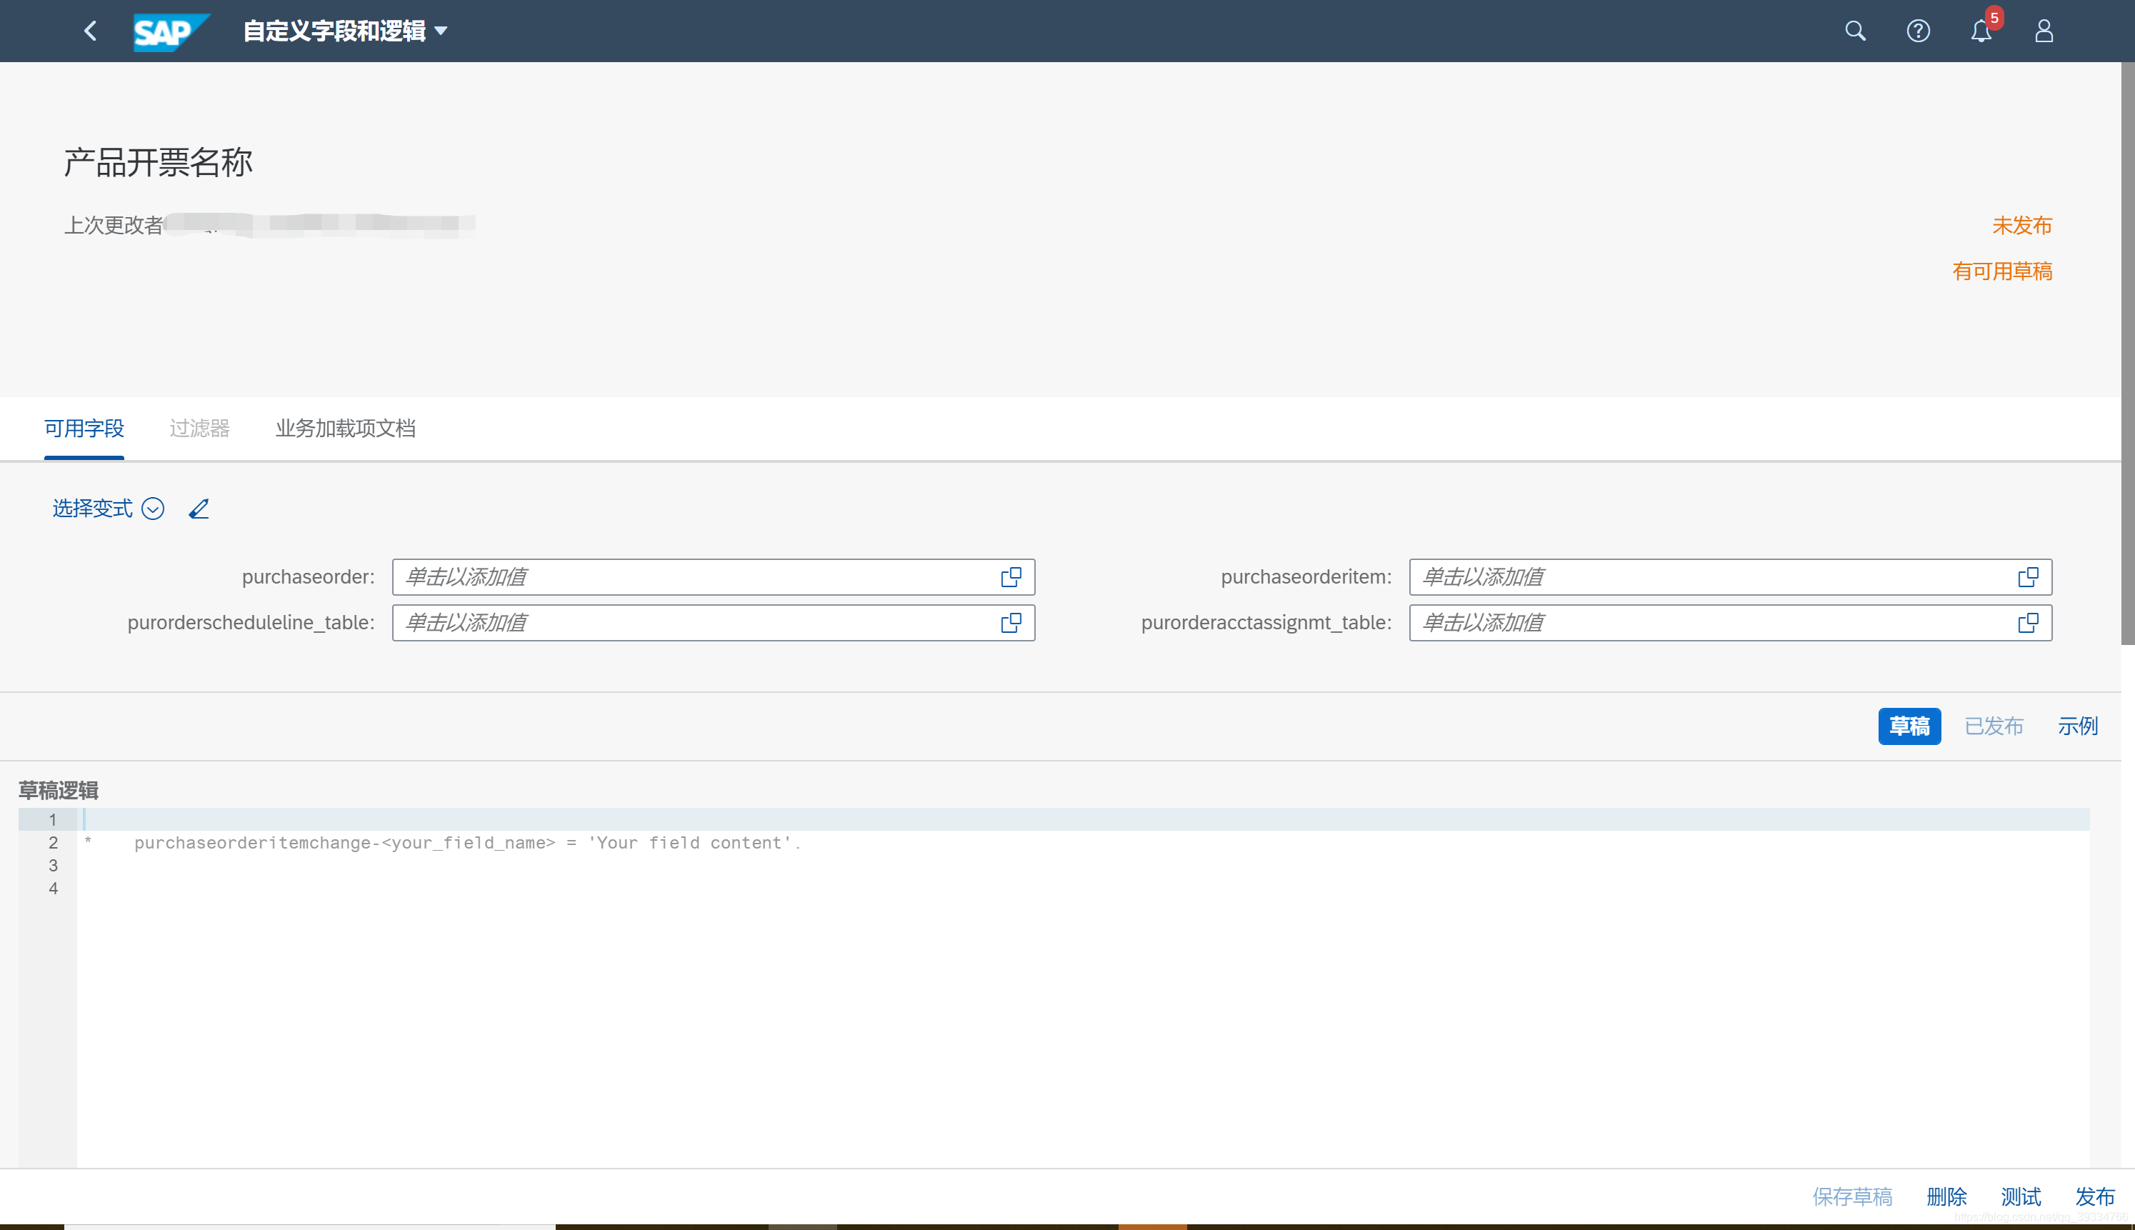The width and height of the screenshot is (2135, 1230).
Task: Click the 删除 button
Action: point(1946,1196)
